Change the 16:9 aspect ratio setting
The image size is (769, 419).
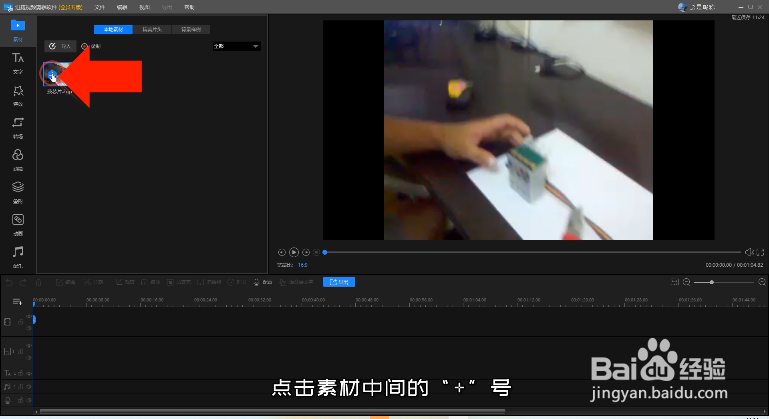click(302, 265)
